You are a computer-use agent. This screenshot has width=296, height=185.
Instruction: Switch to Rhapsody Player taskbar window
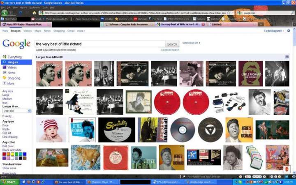(102, 182)
